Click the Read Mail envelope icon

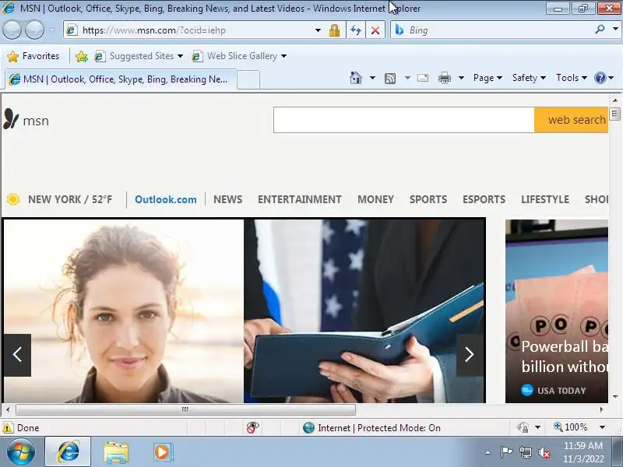(423, 78)
